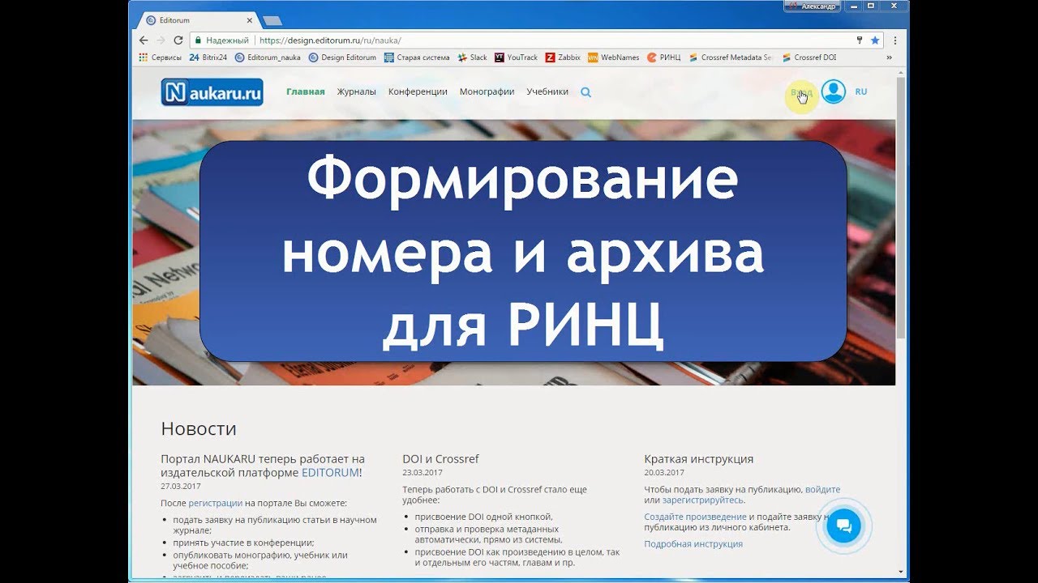Reload the page with refresh icon
This screenshot has height=583, width=1038.
click(178, 40)
